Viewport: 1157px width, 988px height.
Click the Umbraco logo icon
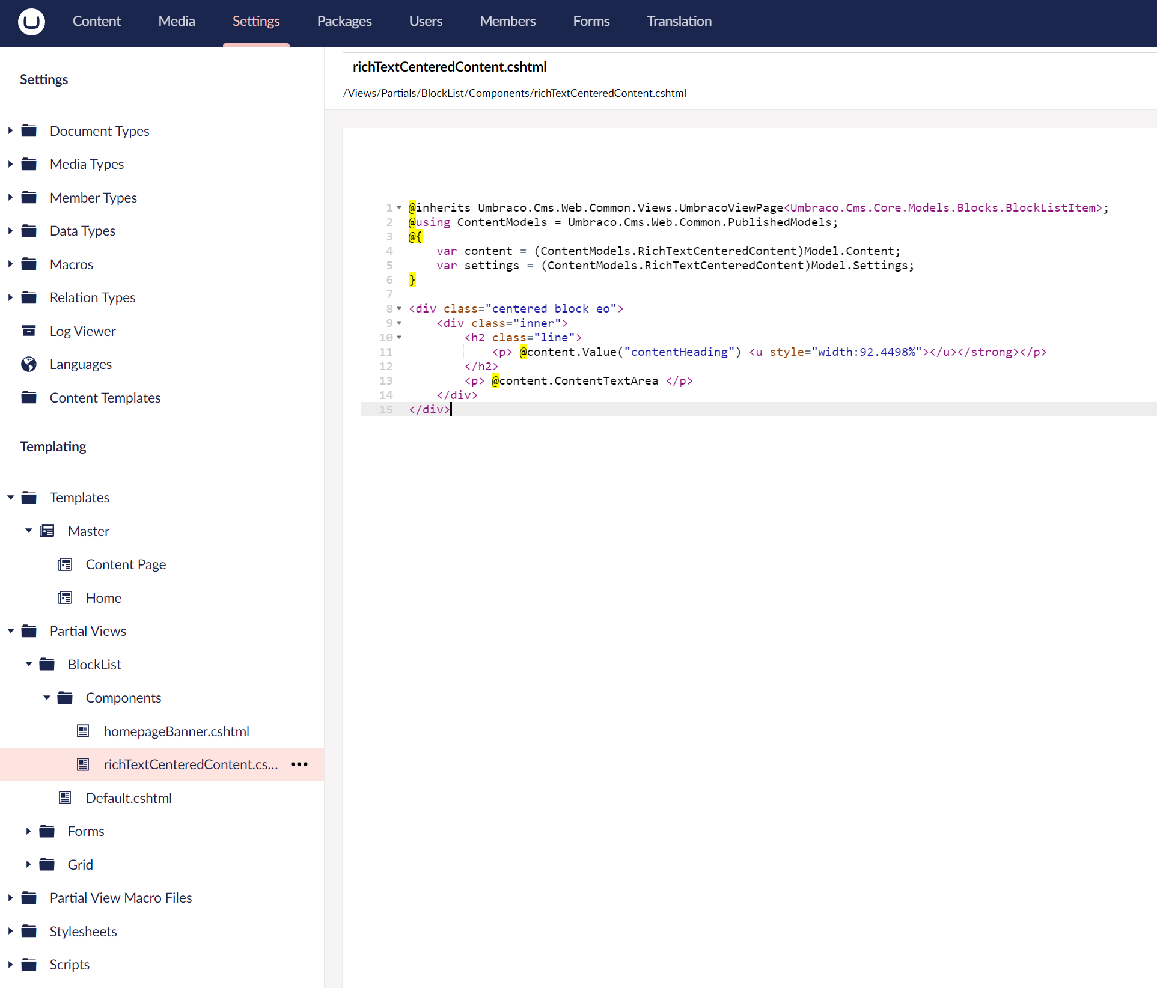point(31,22)
